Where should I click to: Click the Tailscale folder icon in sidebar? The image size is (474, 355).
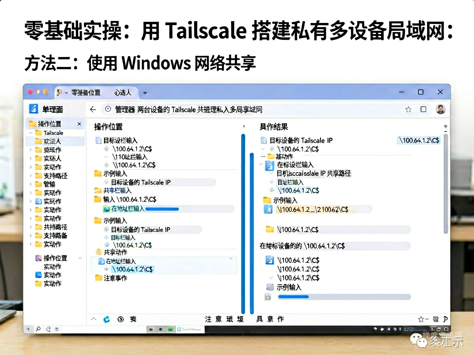39,133
